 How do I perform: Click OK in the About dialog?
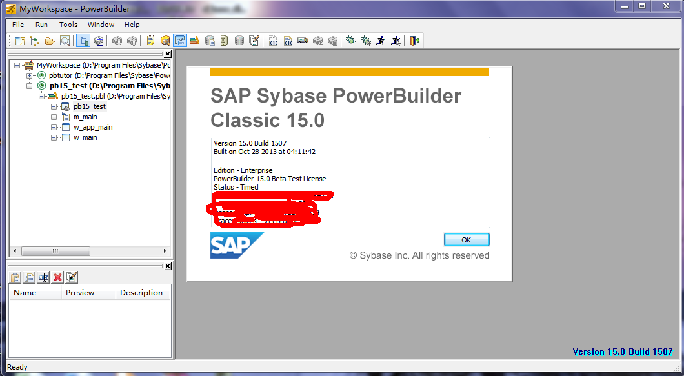point(467,240)
